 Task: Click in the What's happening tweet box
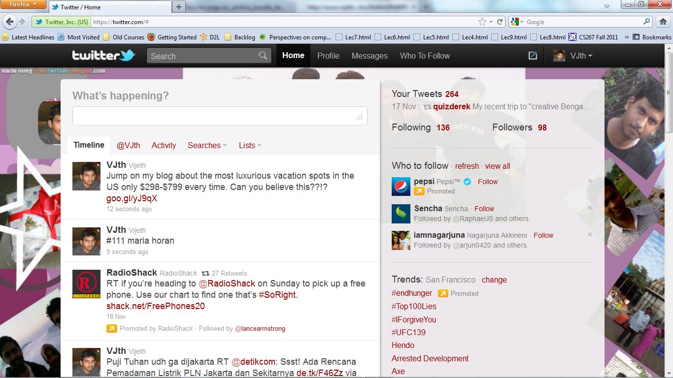[x=220, y=116]
